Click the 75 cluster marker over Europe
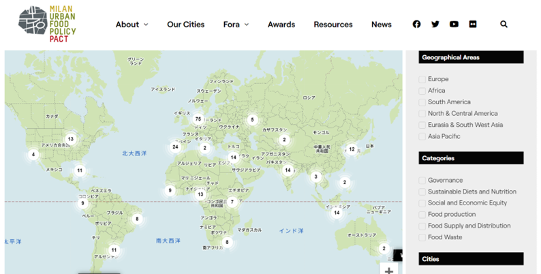 pos(198,119)
